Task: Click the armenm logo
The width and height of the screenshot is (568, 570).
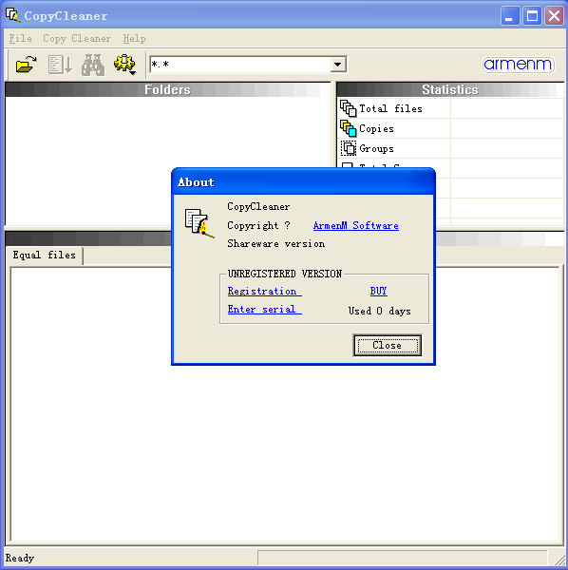Action: (518, 65)
